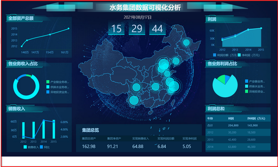Viewport: 278px width, 167px height.
Task: Select the Yunnan bubble marker on the map
Action: (134, 100)
